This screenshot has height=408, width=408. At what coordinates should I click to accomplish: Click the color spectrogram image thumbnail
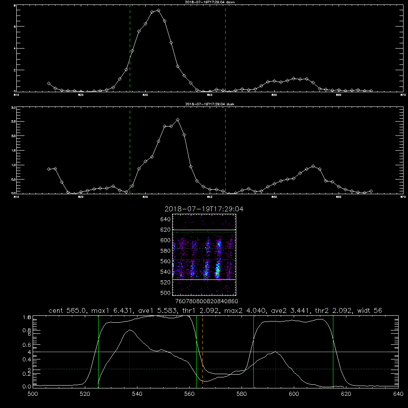[204, 255]
